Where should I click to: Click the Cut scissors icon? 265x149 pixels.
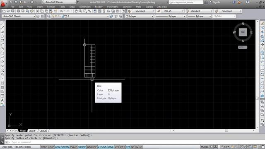tap(38, 11)
